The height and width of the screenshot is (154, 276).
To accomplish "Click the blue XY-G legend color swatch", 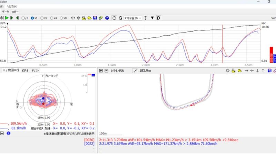I will [x=93, y=75].
